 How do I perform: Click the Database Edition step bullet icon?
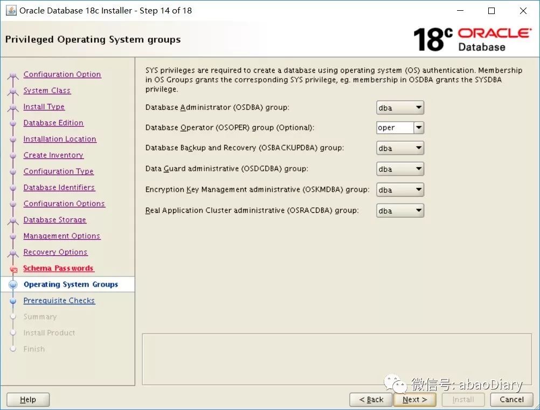pos(13,123)
